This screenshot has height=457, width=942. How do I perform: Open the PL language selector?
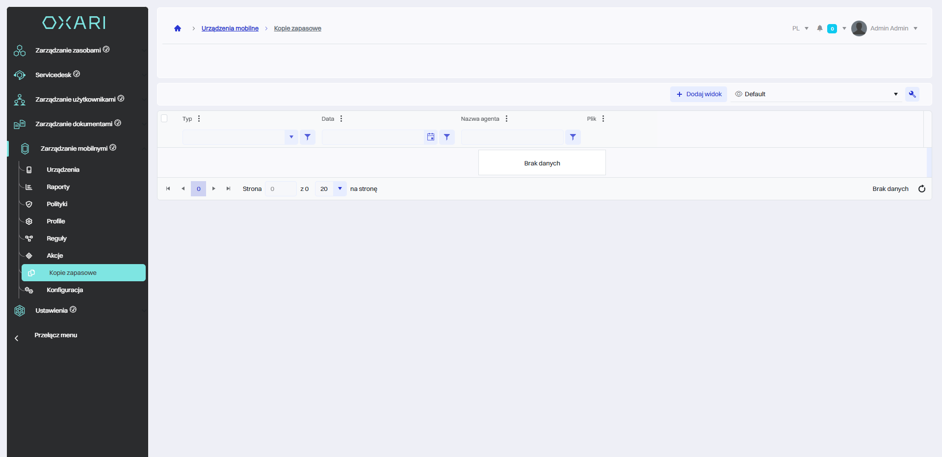(800, 28)
